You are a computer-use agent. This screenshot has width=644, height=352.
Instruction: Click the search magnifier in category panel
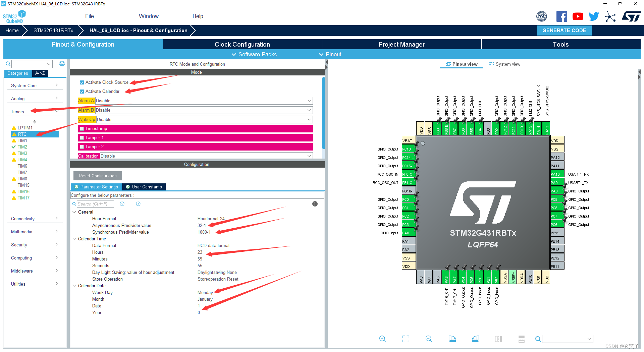coord(8,64)
